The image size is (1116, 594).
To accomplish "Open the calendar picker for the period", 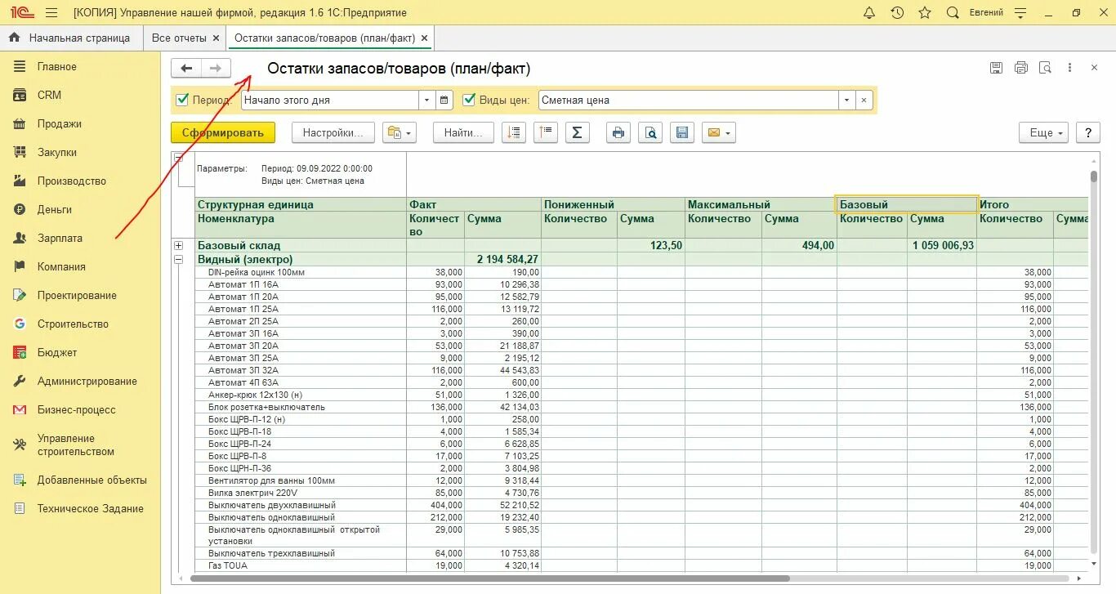I will [x=444, y=100].
